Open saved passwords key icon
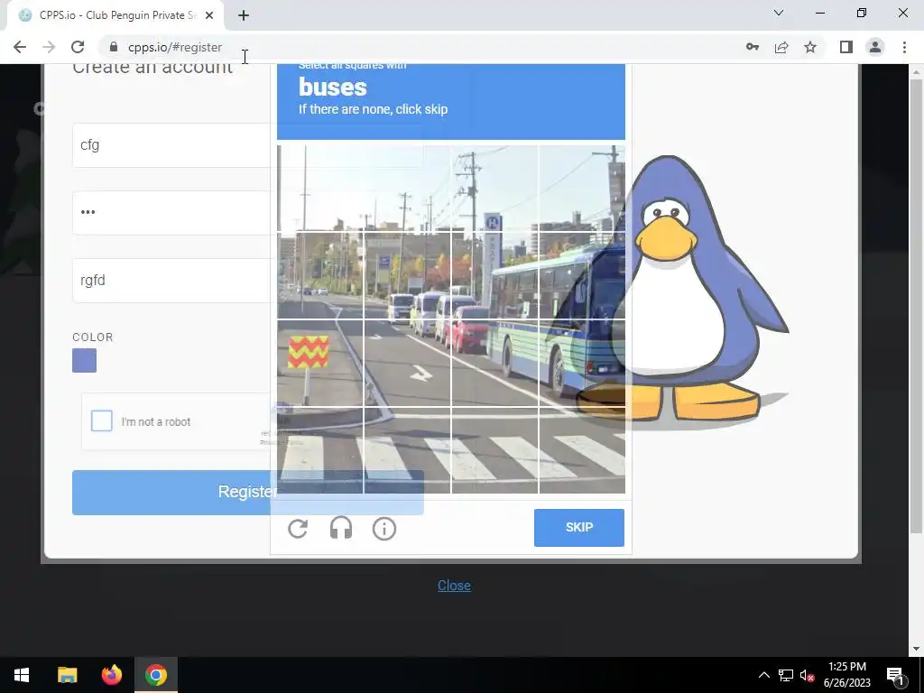Screen dimensions: 924x693 click(x=753, y=47)
